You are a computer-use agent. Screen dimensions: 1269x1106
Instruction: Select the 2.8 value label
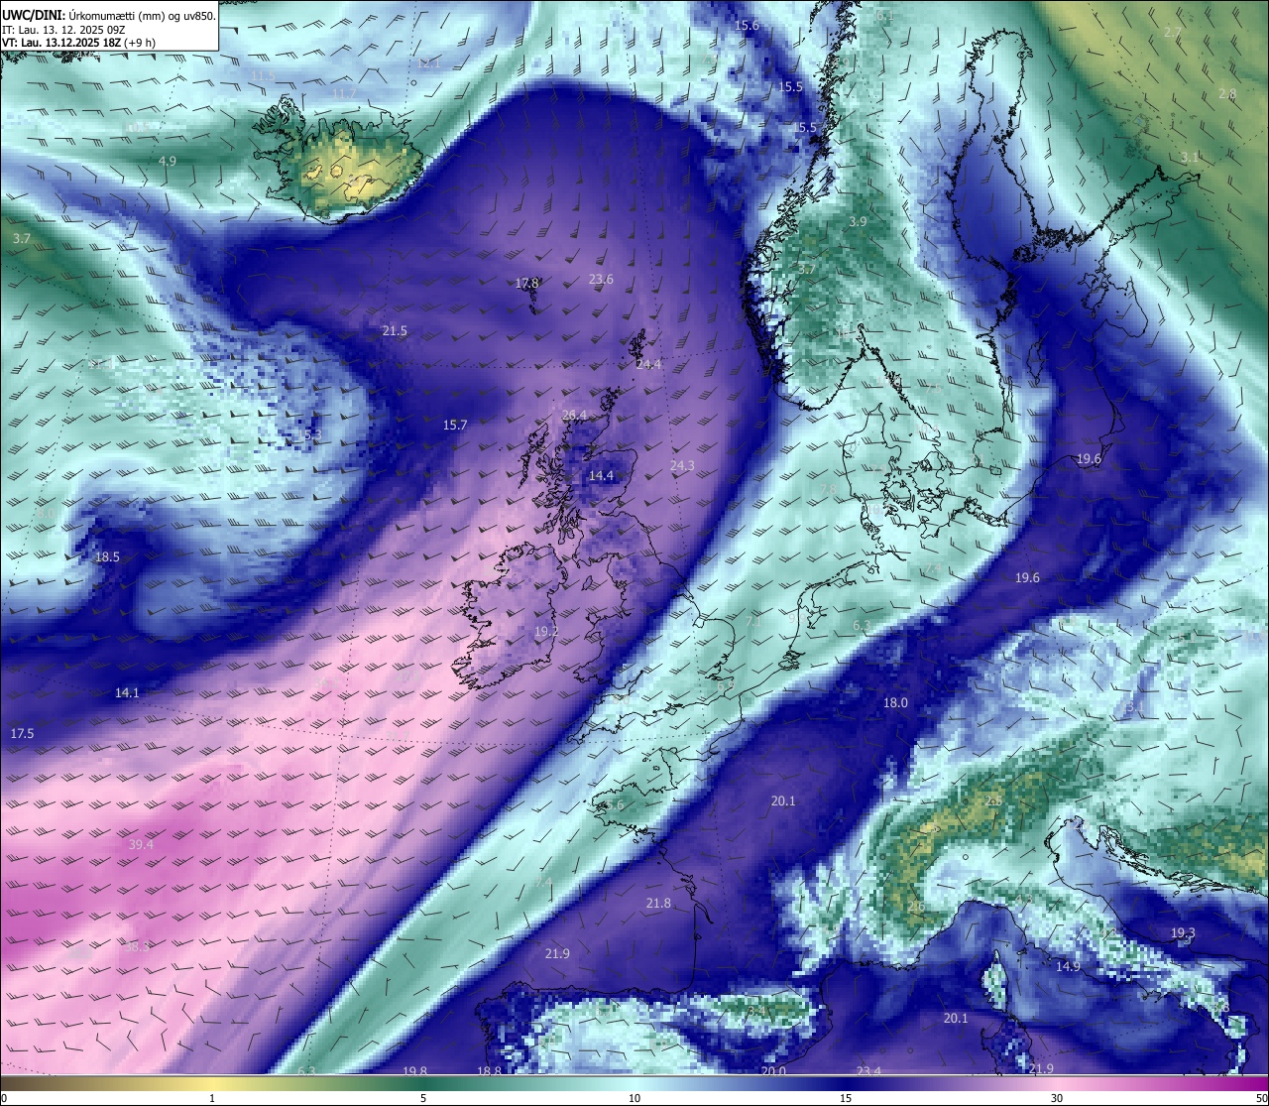[1227, 95]
